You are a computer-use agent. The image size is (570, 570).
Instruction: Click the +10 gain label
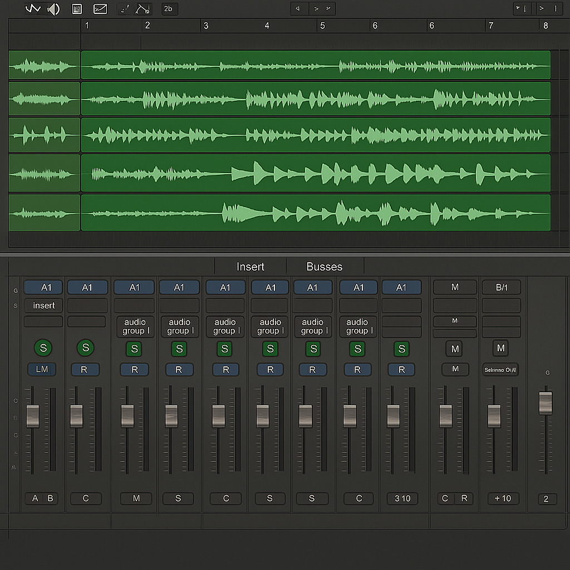503,498
